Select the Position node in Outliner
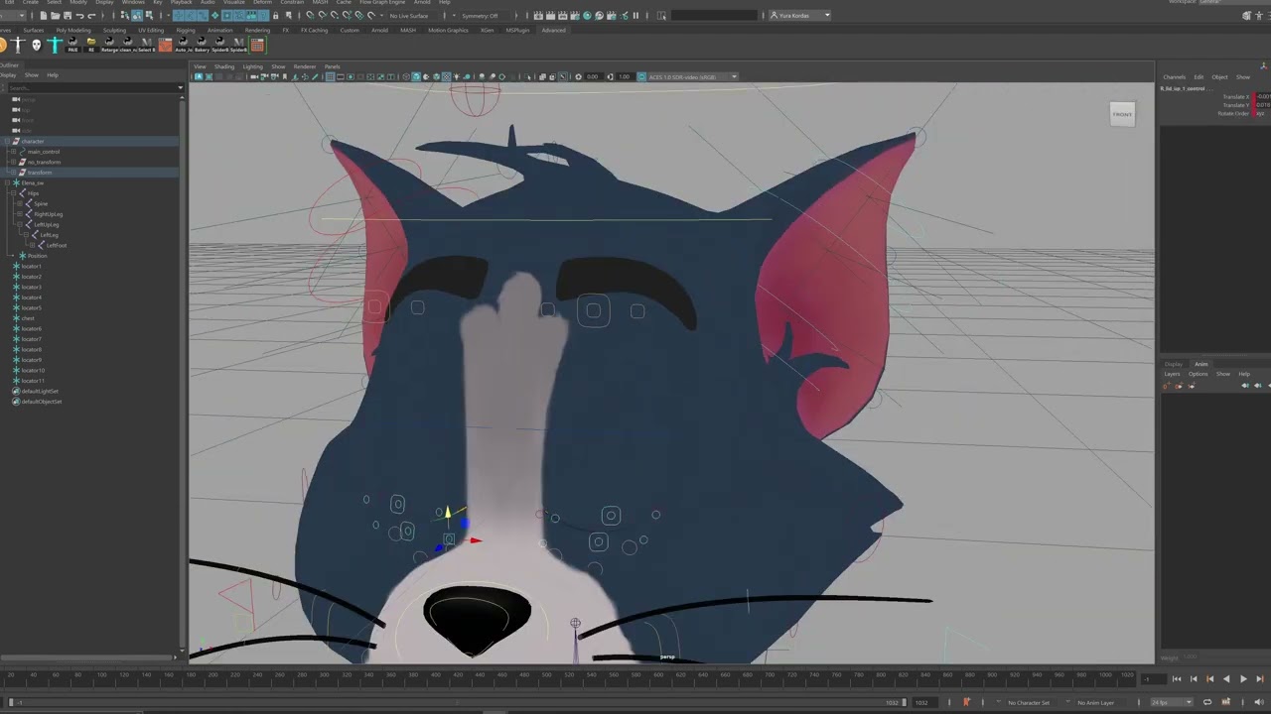 (38, 256)
